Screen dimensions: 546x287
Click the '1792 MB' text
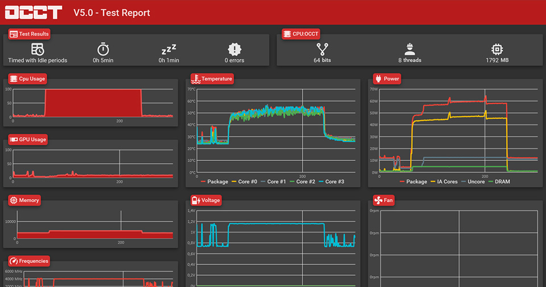497,60
